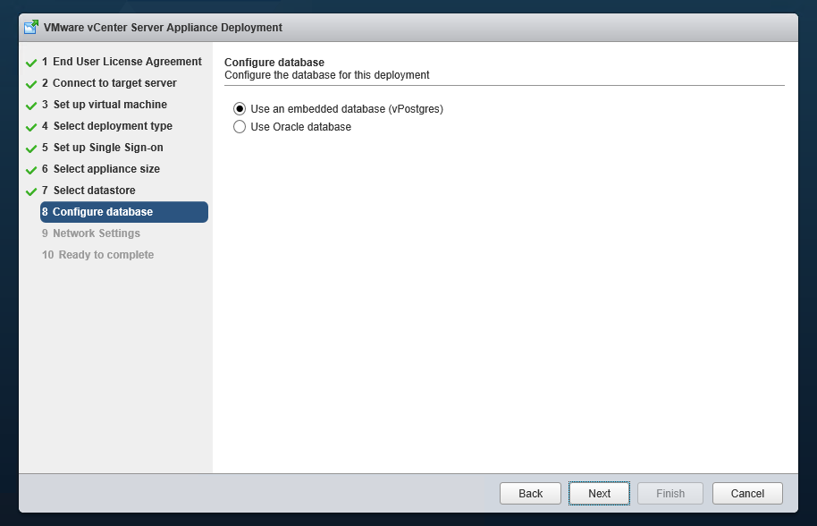Go to step 1 End User License Agreement
The width and height of the screenshot is (817, 526).
pyautogui.click(x=122, y=62)
